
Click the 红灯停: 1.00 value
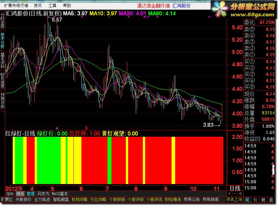tap(84, 133)
